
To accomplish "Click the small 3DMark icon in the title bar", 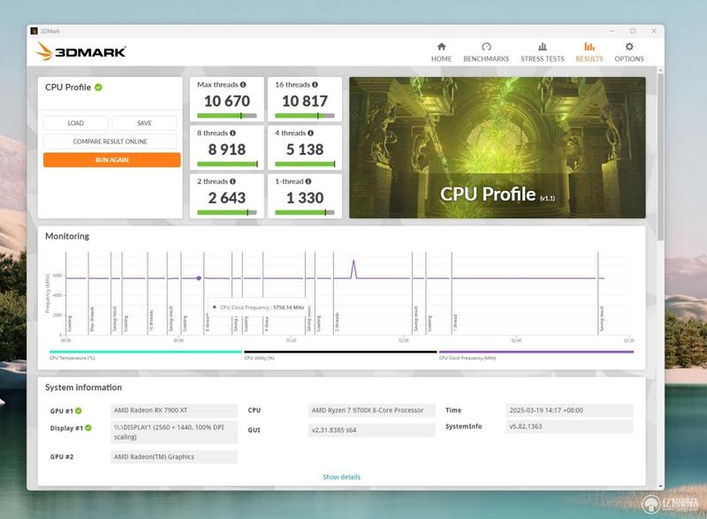I will click(34, 31).
